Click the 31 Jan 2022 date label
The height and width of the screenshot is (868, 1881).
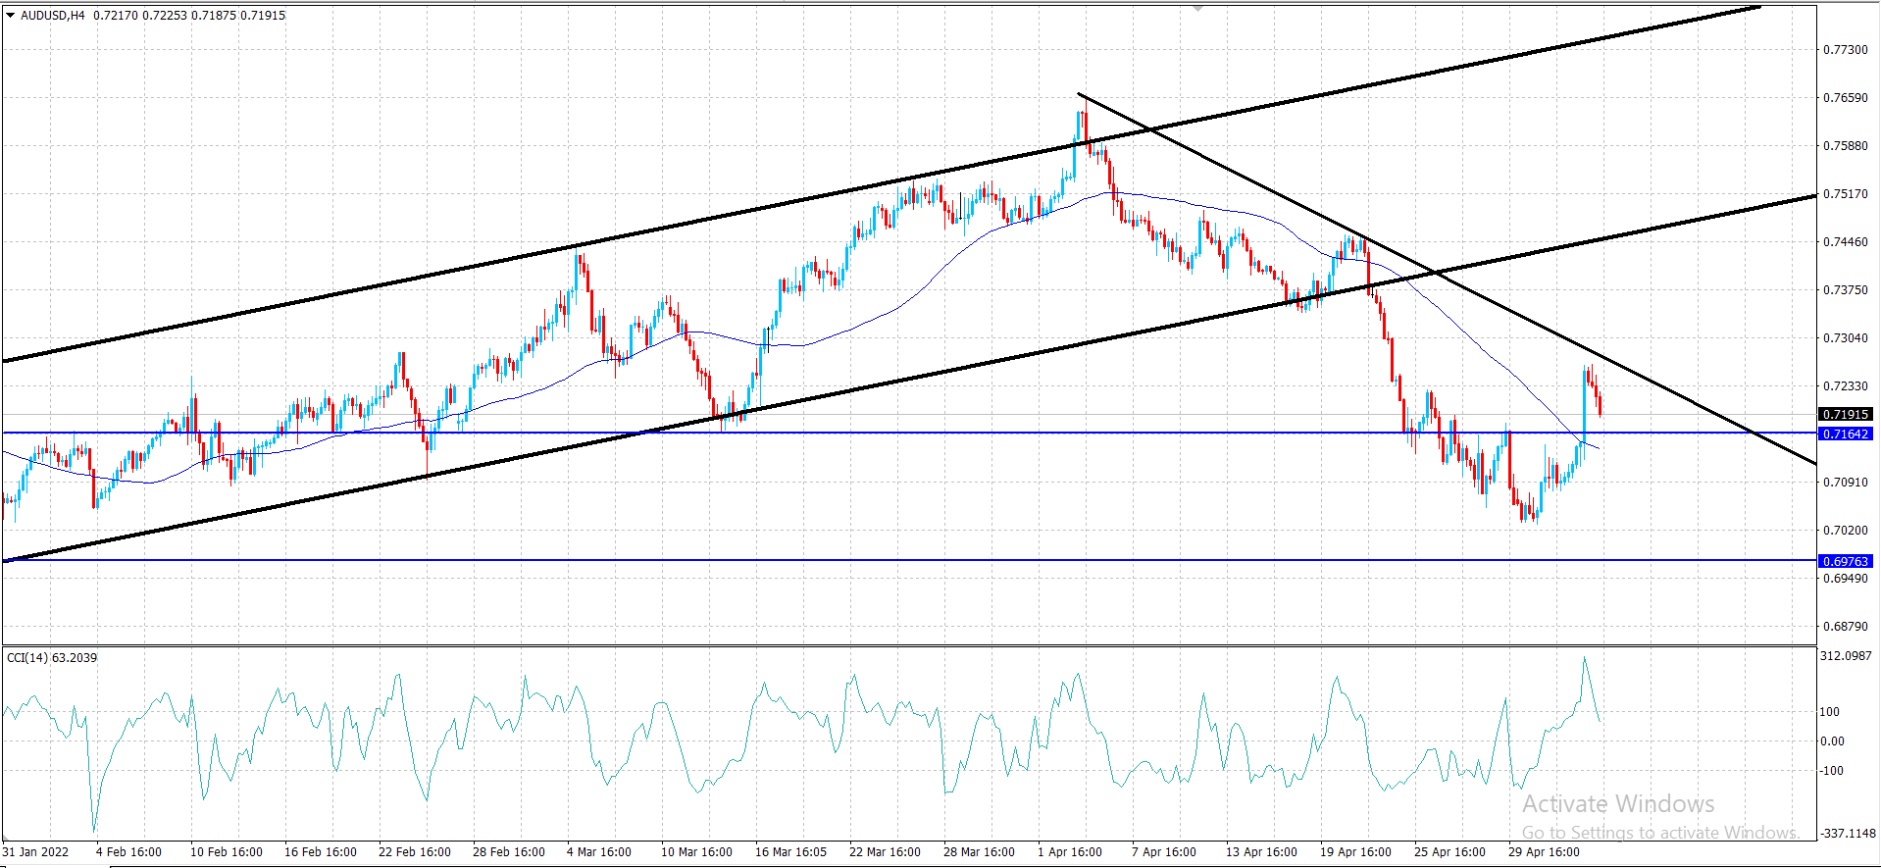35,851
